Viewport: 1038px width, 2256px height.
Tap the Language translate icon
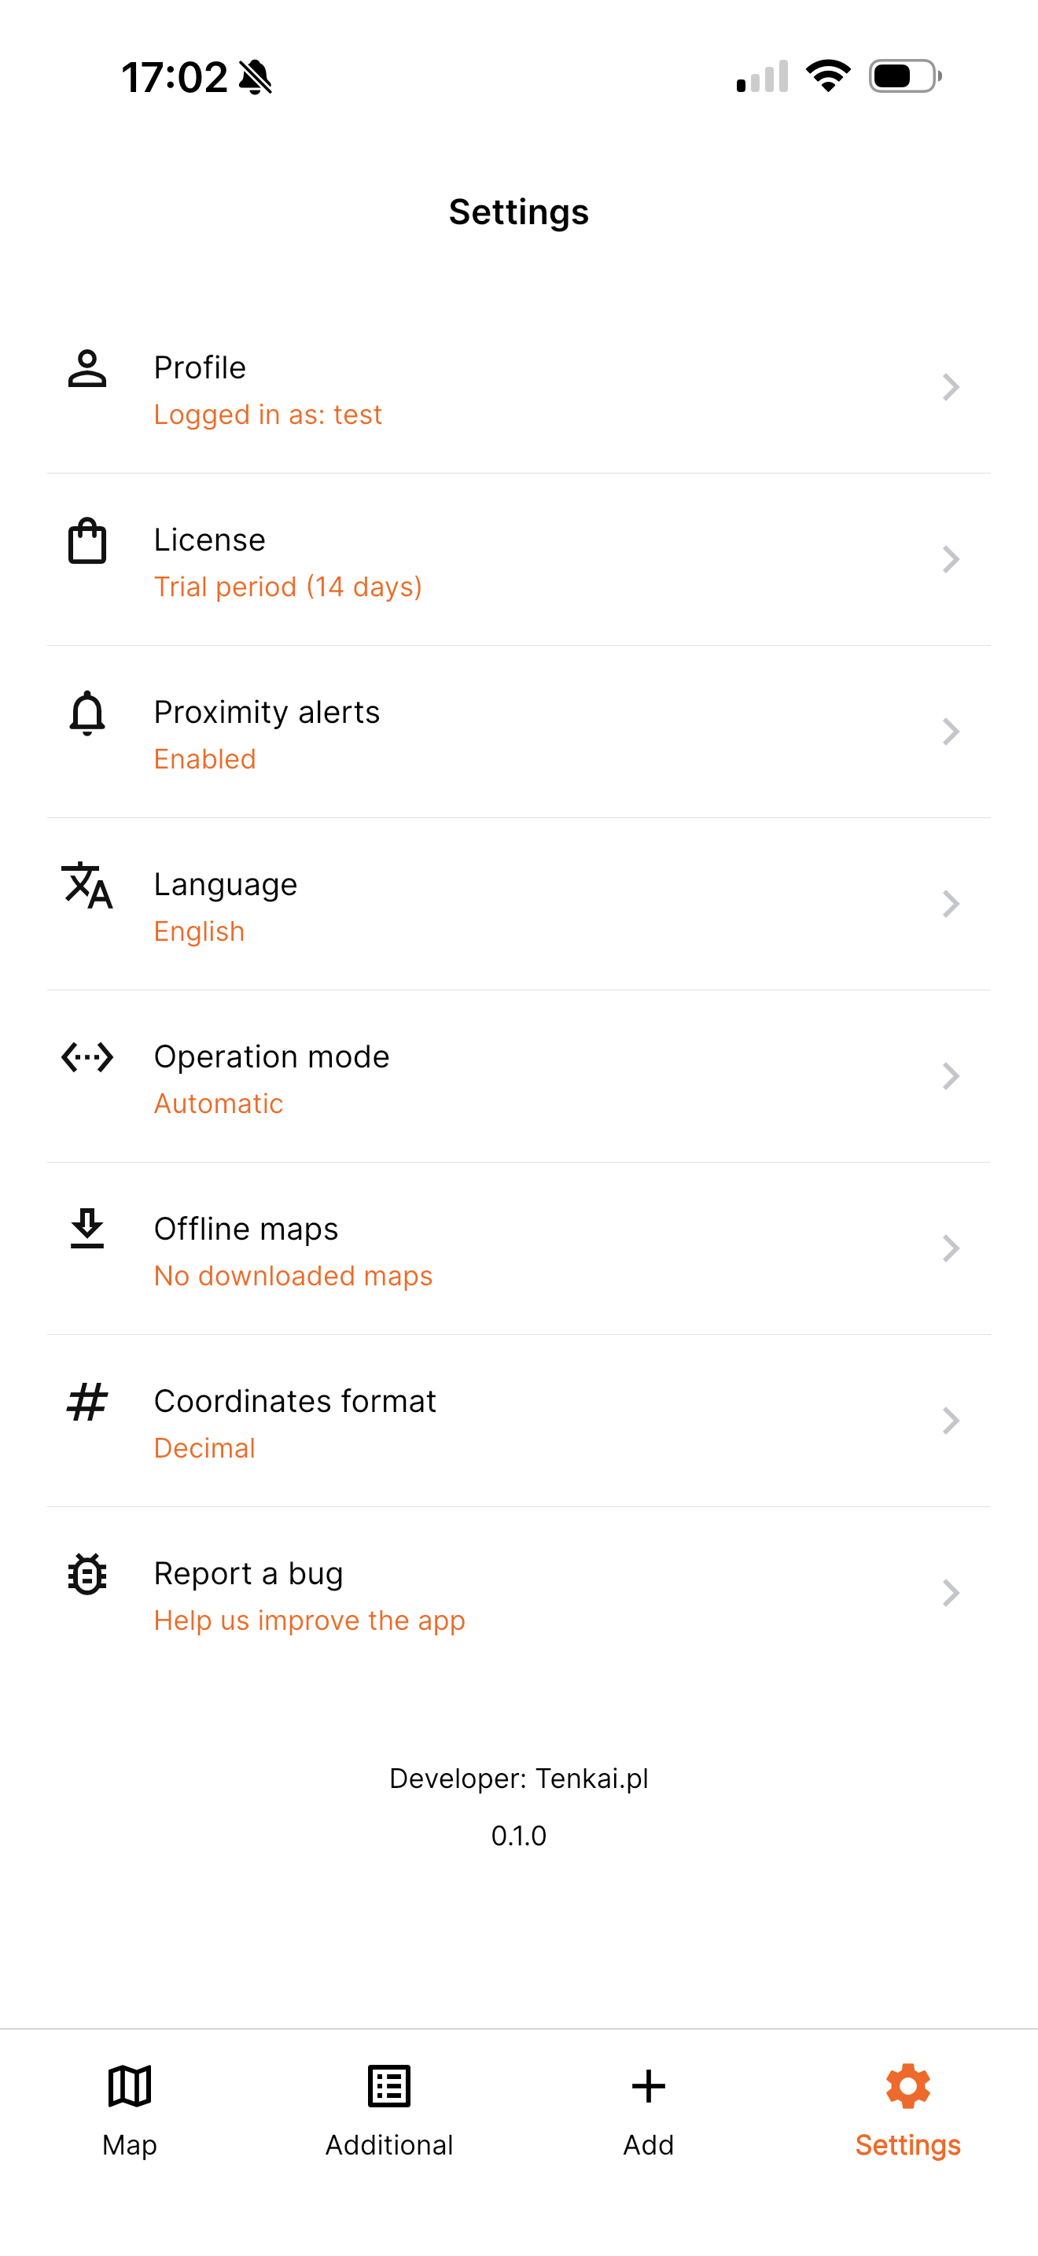(x=87, y=886)
